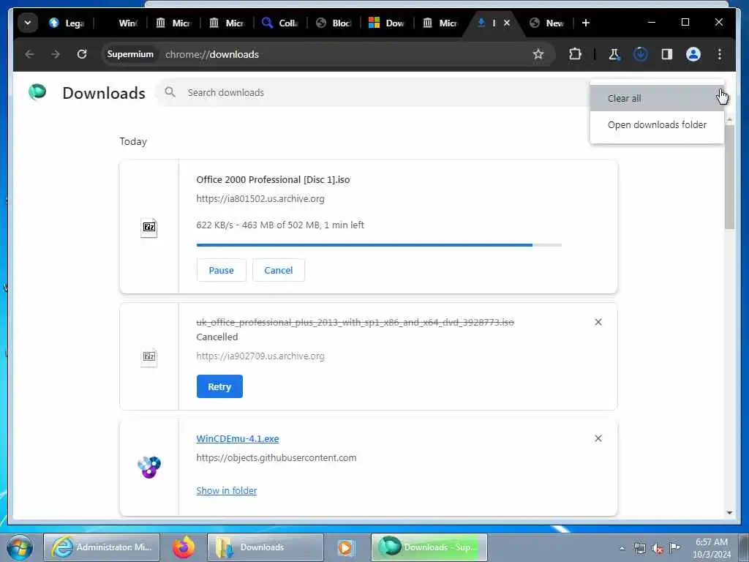This screenshot has height=562, width=749.
Task: Open the WinCDEmu-4.1.exe file link
Action: (238, 439)
